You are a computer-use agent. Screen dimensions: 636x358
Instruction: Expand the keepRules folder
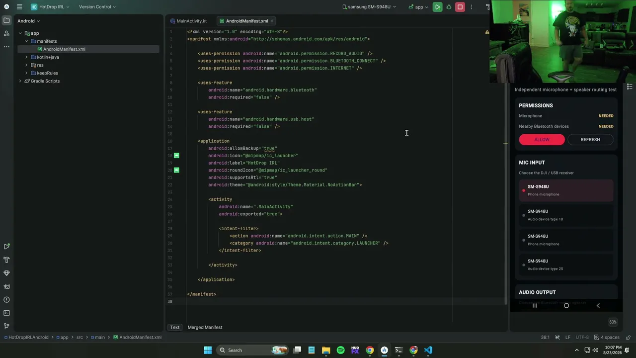pyautogui.click(x=26, y=73)
